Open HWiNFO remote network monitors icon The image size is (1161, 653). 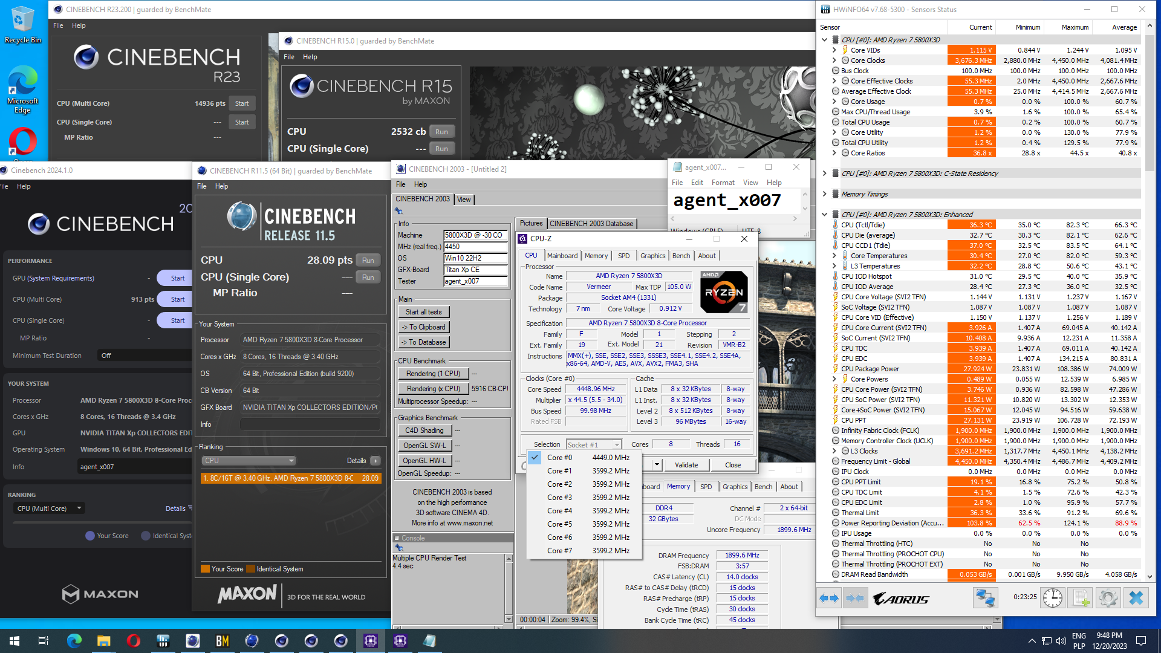point(985,598)
